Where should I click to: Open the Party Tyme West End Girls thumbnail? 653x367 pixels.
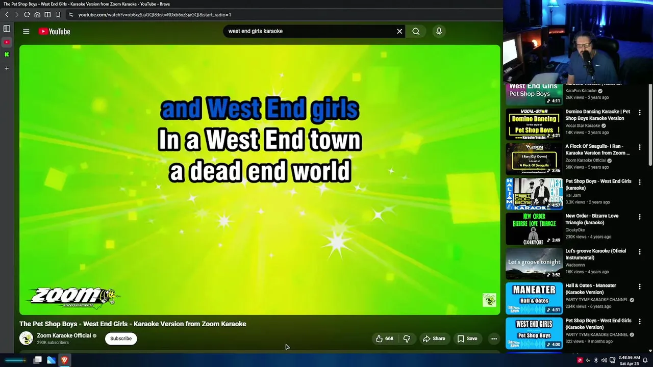[x=534, y=333]
